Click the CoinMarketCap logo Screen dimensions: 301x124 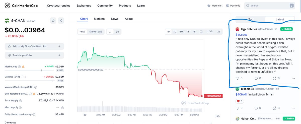21,6
